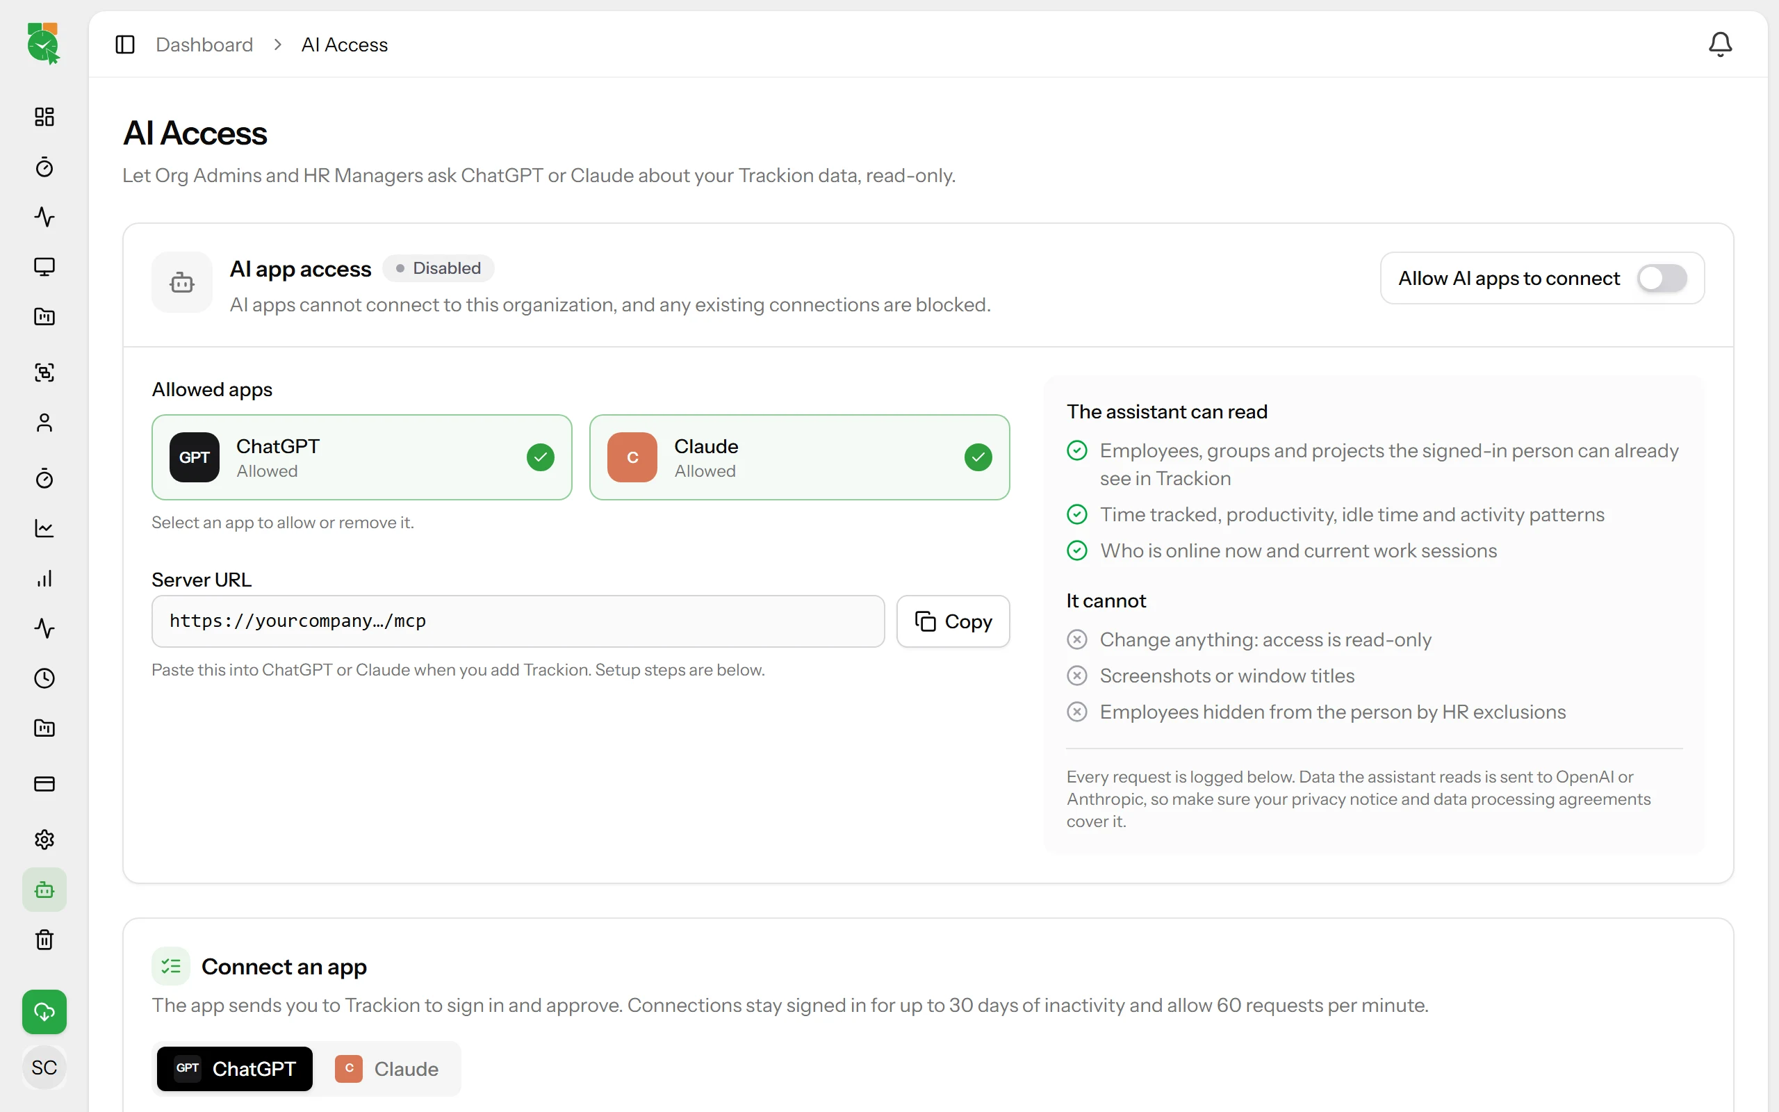Switch to the Claude tab under Connect an app
This screenshot has width=1779, height=1112.
pyautogui.click(x=386, y=1069)
